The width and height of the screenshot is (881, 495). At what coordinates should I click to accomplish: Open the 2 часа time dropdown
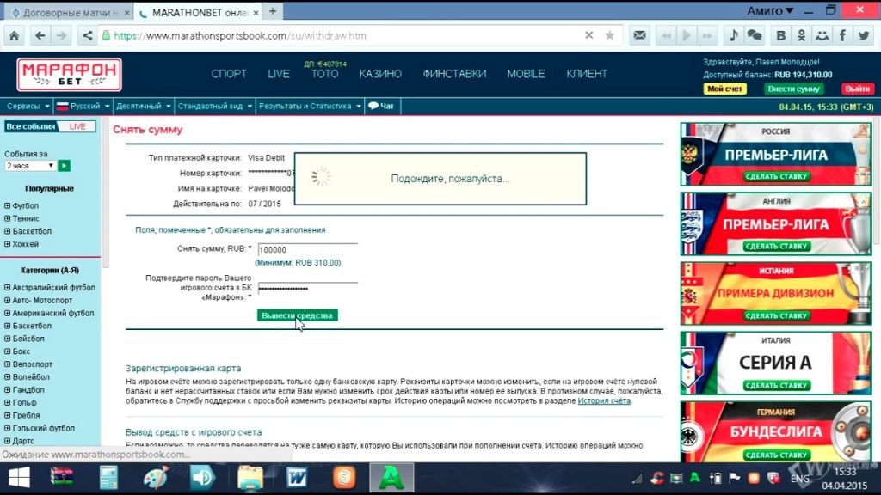[30, 166]
